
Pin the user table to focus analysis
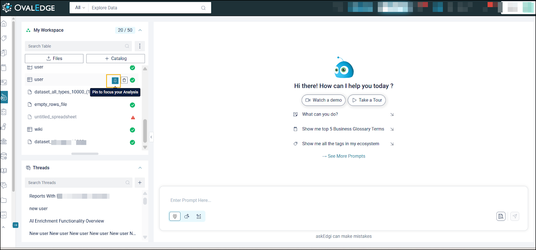115,80
